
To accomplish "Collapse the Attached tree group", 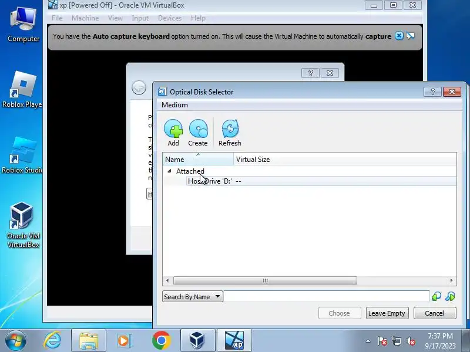I will 169,171.
